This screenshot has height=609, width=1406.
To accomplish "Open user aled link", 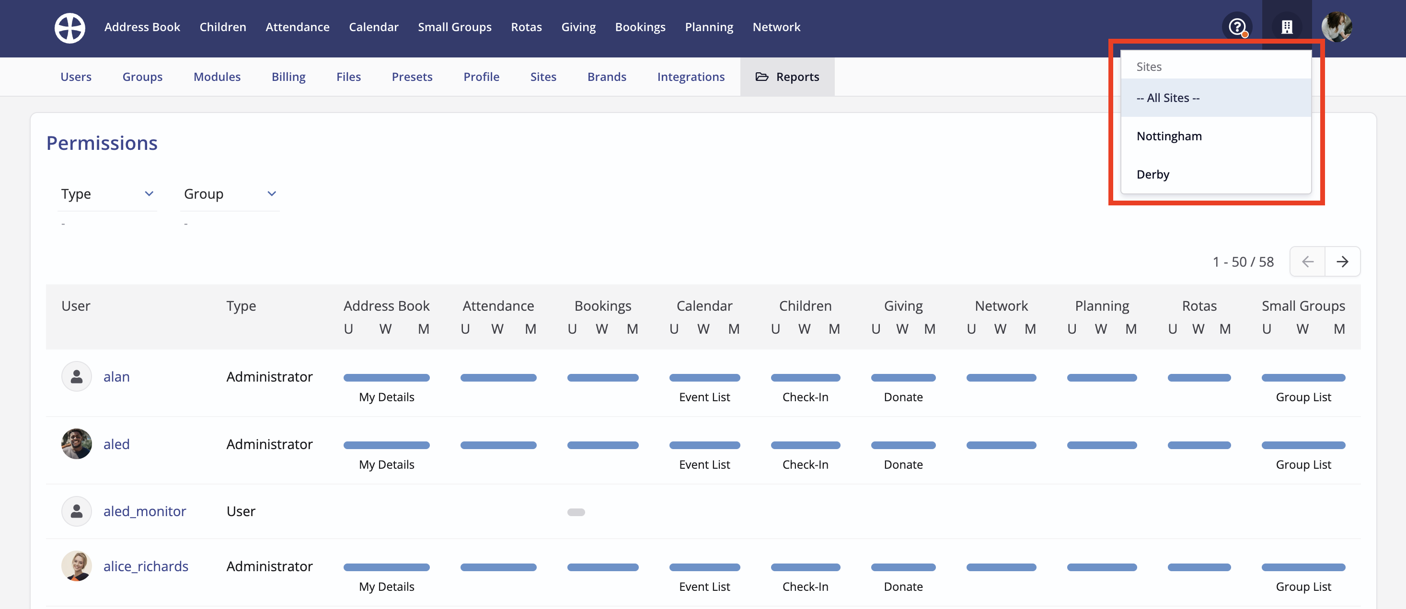I will pos(116,444).
